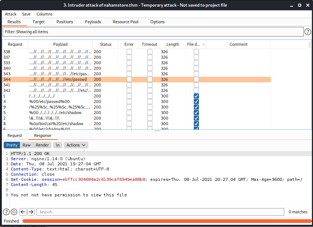Maximize the Intruder attack window

[x=300, y=5]
